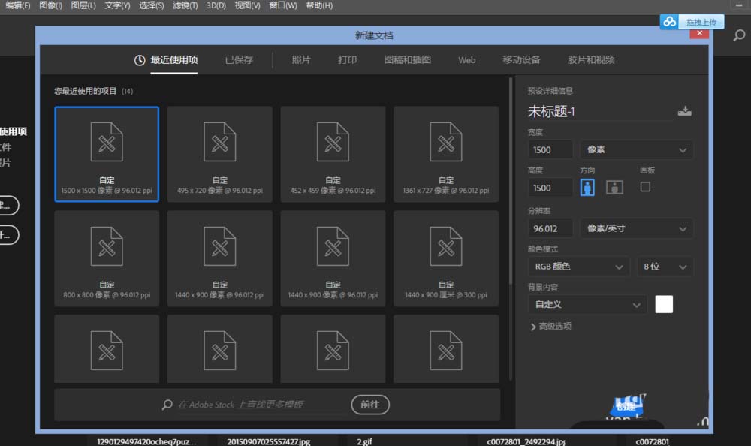The height and width of the screenshot is (446, 751).
Task: Open the 8 位 bit depth dropdown
Action: (665, 267)
